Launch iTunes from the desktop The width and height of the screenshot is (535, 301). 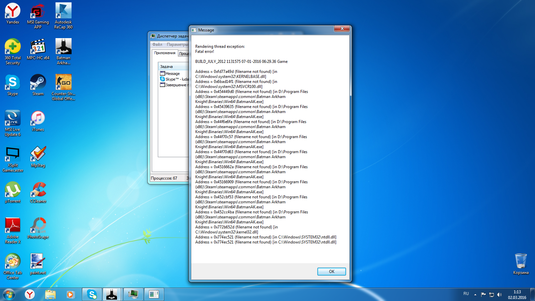(38, 121)
